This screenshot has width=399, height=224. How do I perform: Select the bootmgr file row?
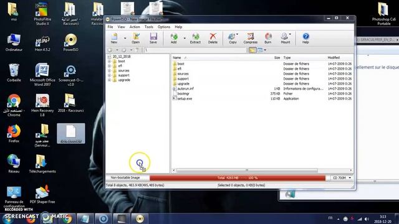pyautogui.click(x=262, y=94)
